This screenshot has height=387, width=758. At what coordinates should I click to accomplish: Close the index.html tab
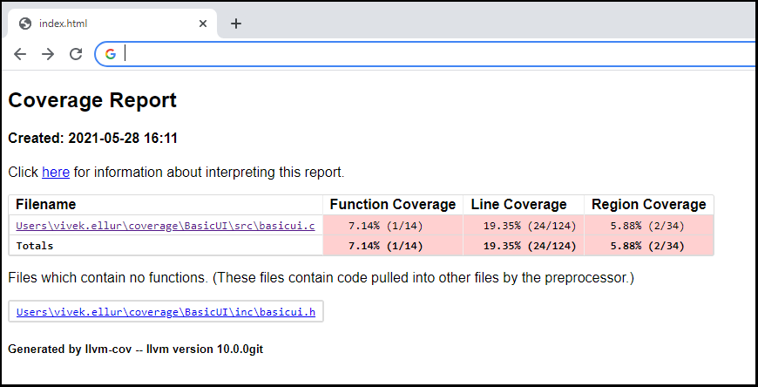[203, 24]
